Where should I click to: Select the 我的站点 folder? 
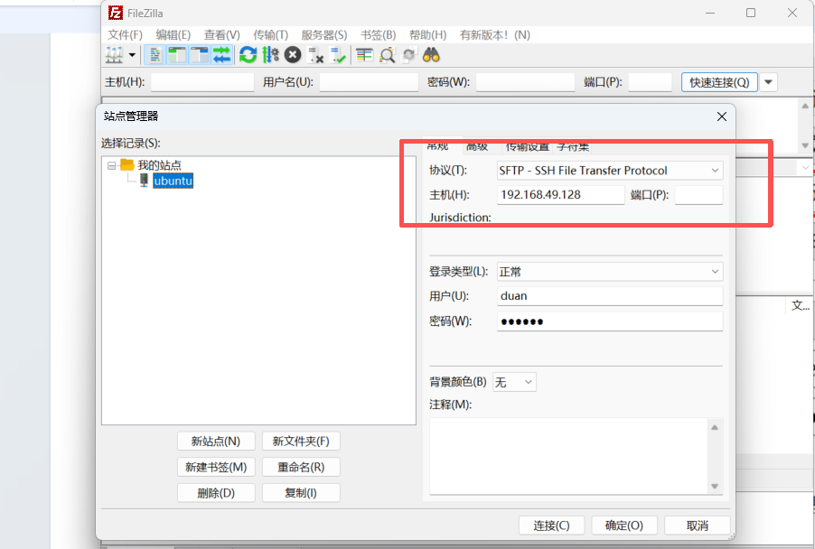[x=159, y=165]
